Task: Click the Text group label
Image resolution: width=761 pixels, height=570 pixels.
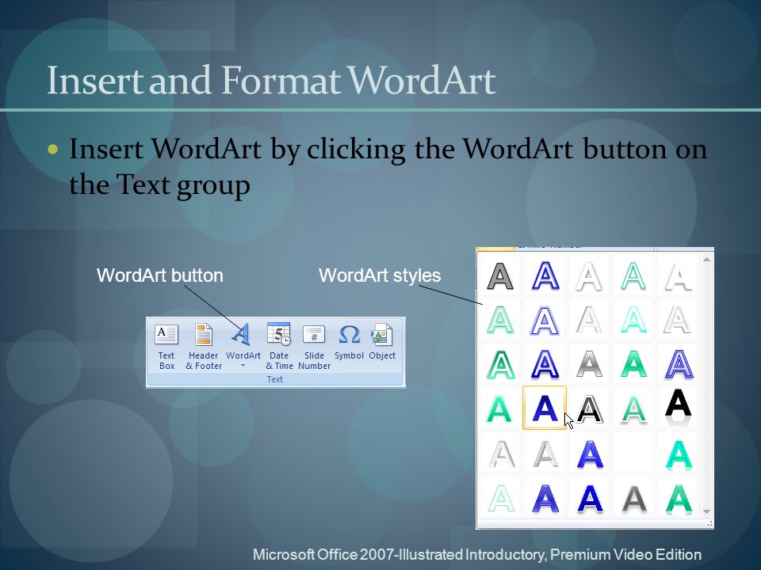Action: coord(275,379)
